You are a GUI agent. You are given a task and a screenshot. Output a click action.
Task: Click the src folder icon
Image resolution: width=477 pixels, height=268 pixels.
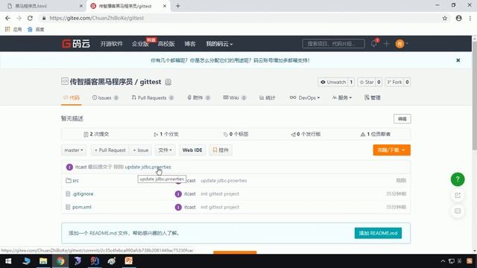(69, 180)
